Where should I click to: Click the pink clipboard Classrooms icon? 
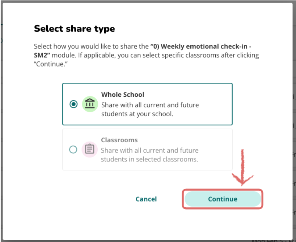[x=89, y=150]
